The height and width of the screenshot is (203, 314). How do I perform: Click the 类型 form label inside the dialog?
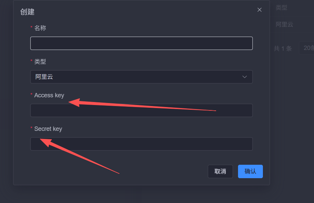40,61
